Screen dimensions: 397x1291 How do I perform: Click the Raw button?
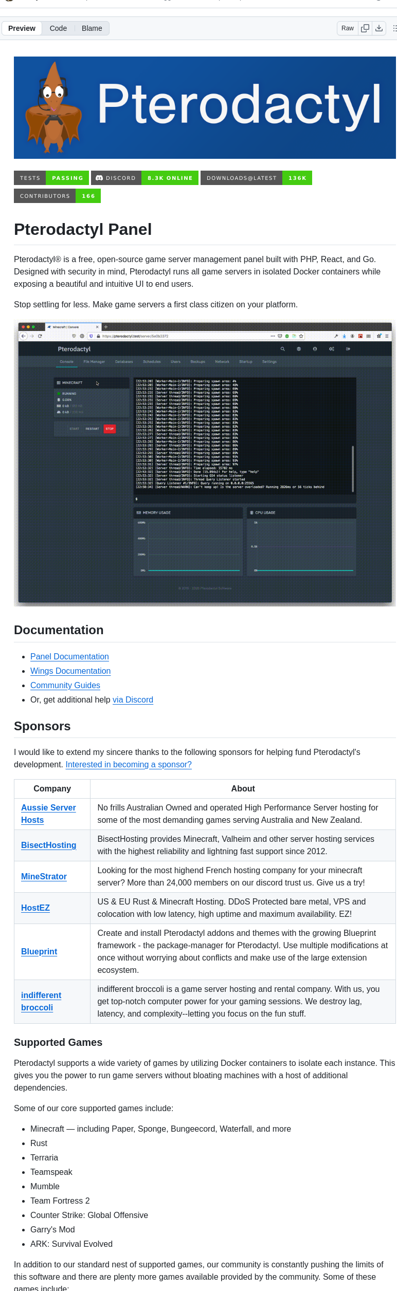click(348, 28)
